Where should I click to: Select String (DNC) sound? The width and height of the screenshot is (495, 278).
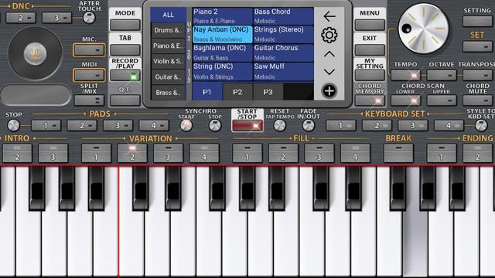click(222, 72)
